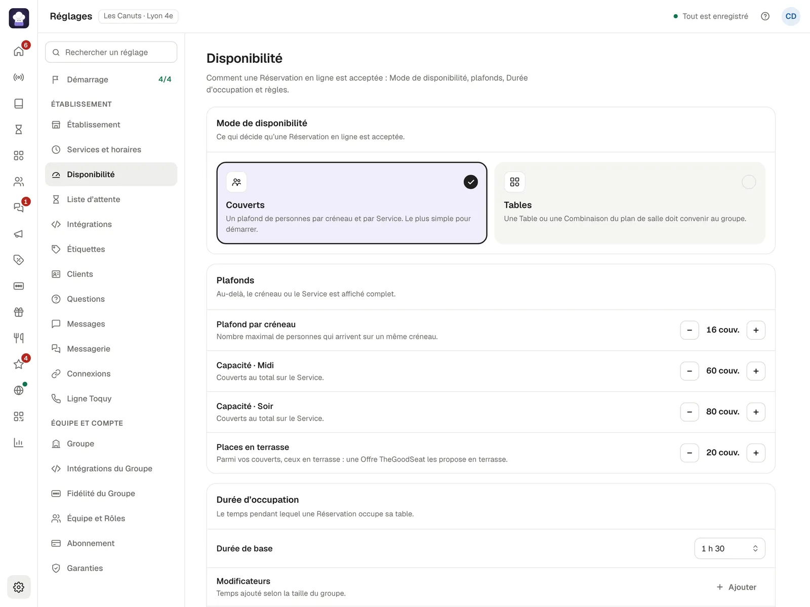Click the hourglass waitlist rail icon
Screen dimensions: 810x607
19,130
